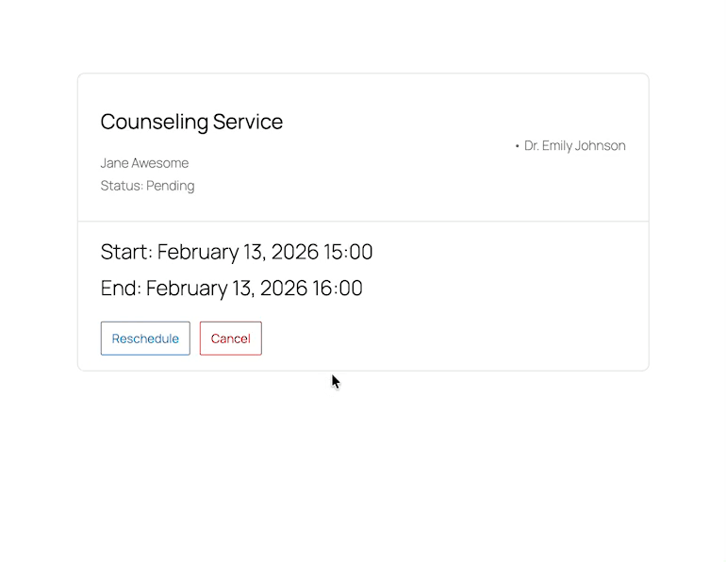
Task: Click the Status label text
Action: [x=121, y=186]
